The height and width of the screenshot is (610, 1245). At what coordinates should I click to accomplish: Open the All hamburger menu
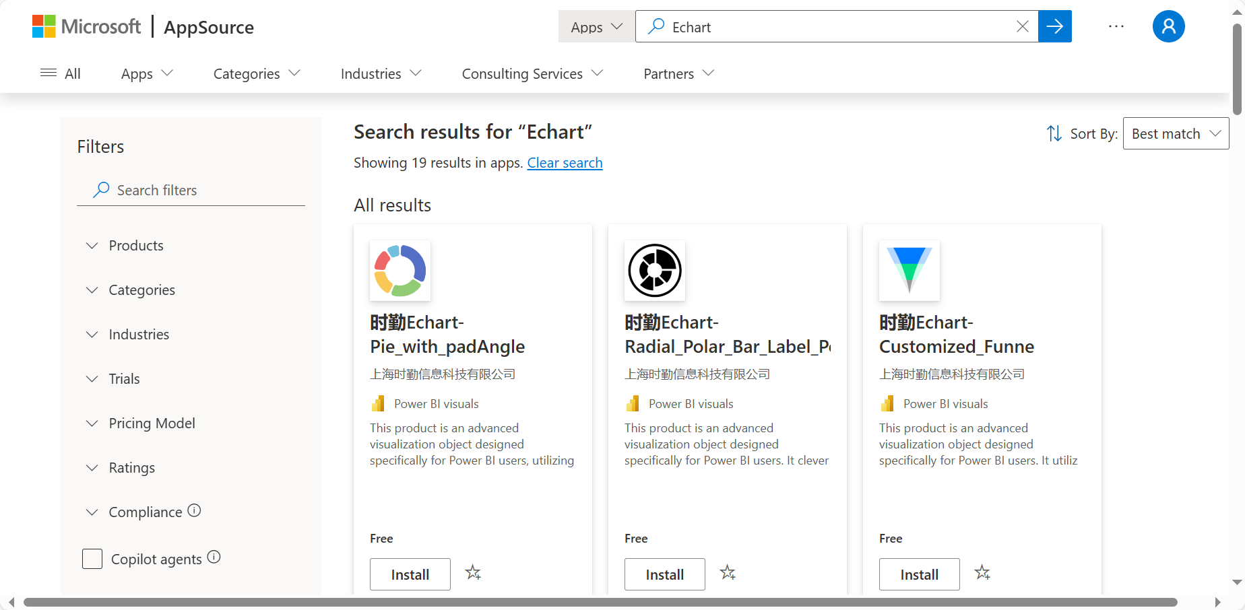coord(61,73)
